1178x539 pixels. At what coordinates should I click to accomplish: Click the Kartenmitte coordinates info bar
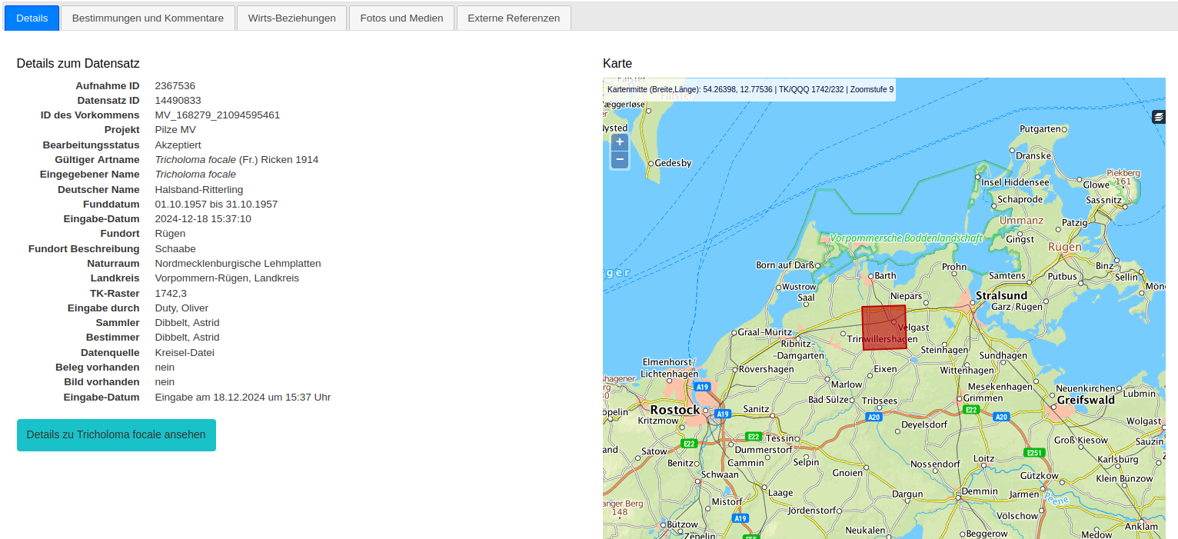tap(750, 89)
